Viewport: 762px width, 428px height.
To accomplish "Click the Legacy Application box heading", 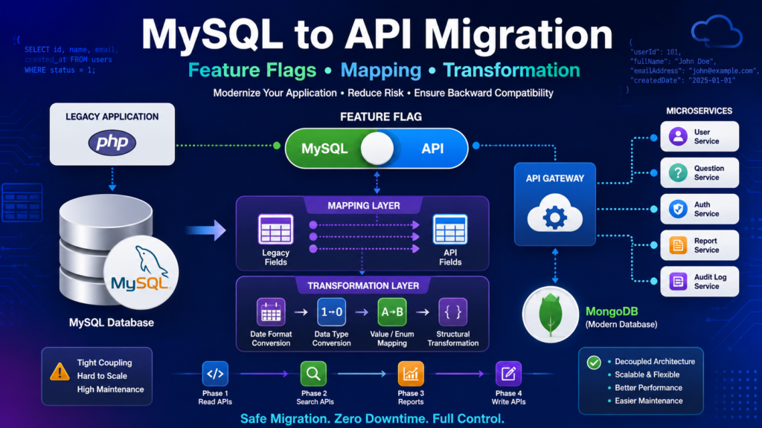I will pyautogui.click(x=112, y=117).
